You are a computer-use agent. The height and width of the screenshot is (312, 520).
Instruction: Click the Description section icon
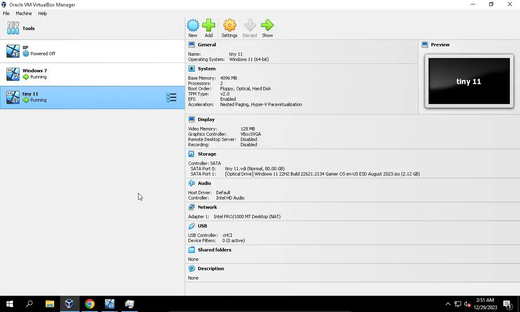[191, 269]
